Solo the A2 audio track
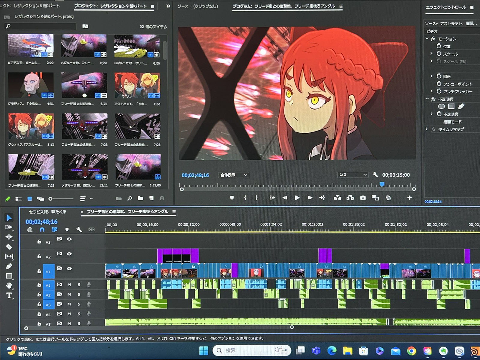Screen dimensions: 480x360 point(79,295)
